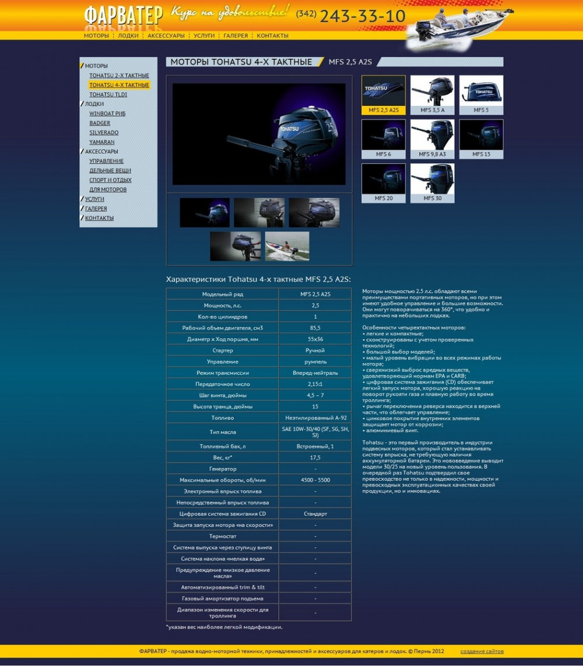This screenshot has height=666, width=583.
Task: Open КОНТАКТЫ in the sidebar
Action: coord(99,218)
